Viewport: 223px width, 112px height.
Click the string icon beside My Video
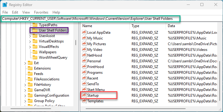[84, 49]
